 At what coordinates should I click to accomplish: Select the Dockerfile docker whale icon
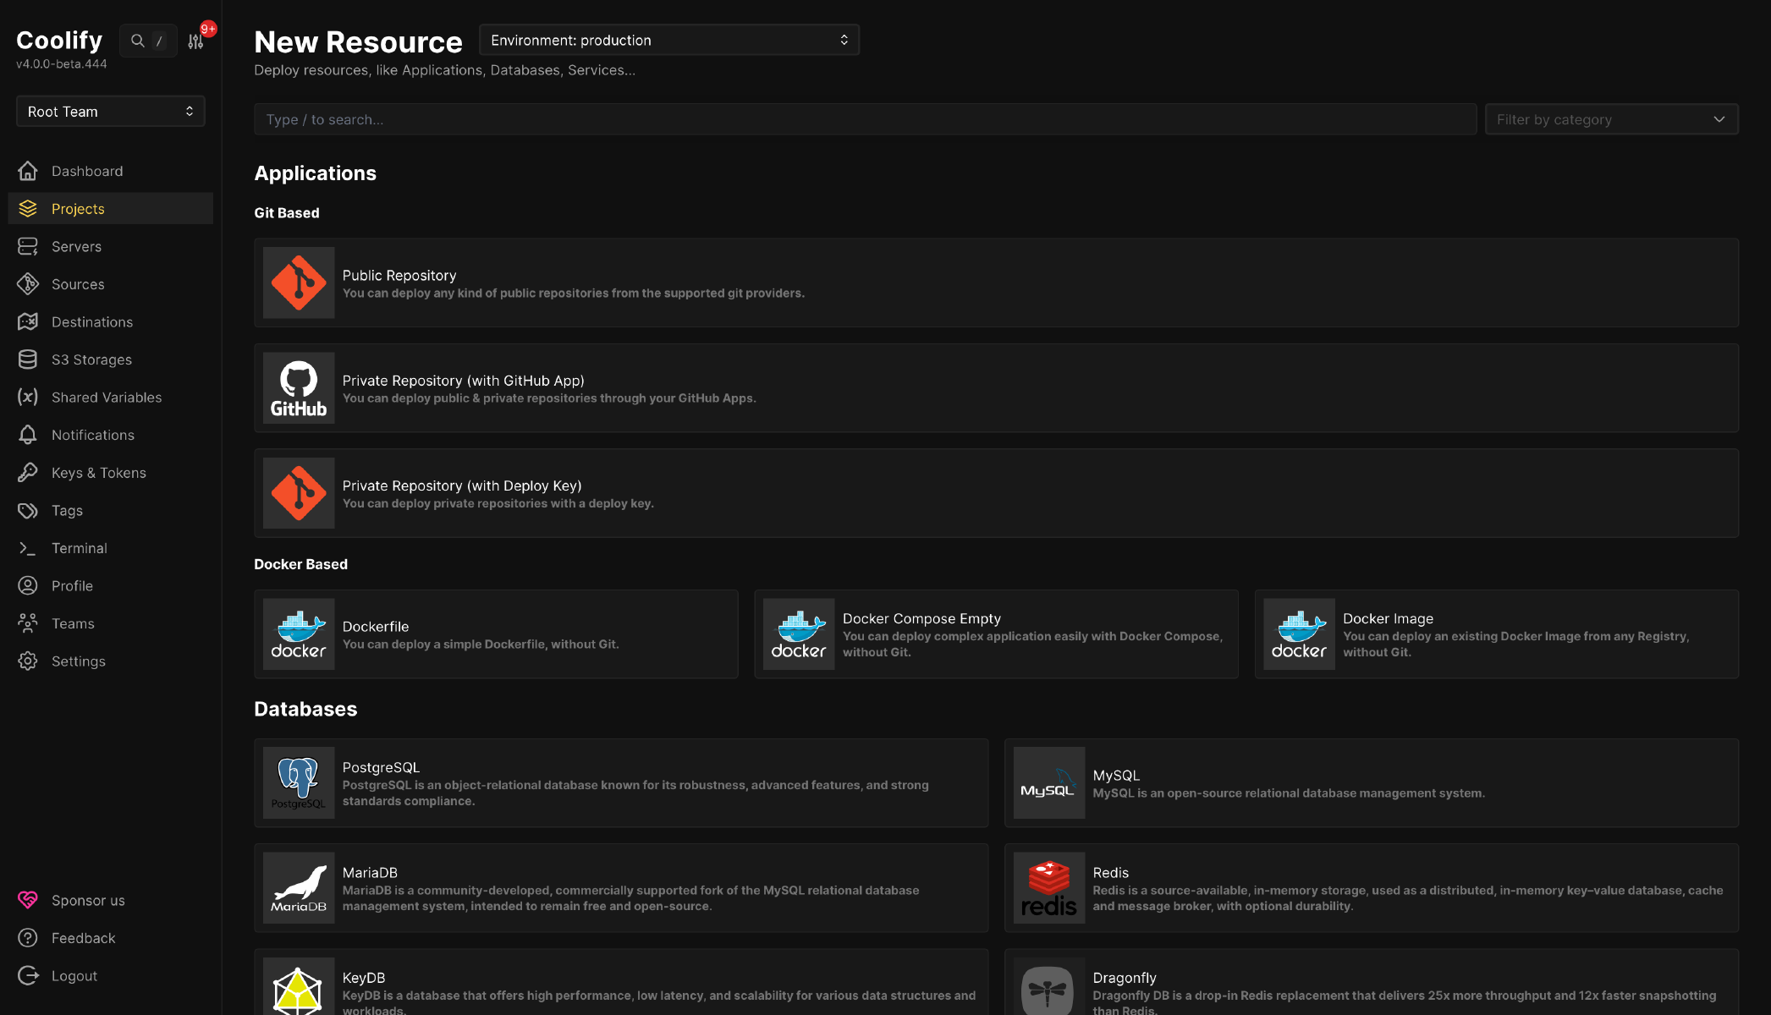point(298,634)
